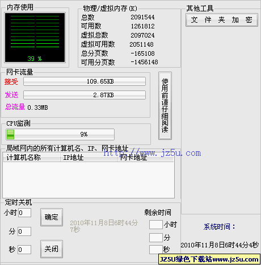
Task: Click the 可用数 value 1261812
Action: pyautogui.click(x=142, y=26)
